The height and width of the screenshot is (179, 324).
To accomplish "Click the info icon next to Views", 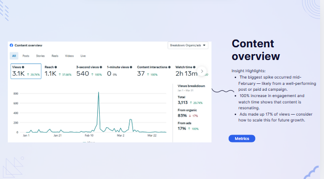I will pos(23,67).
